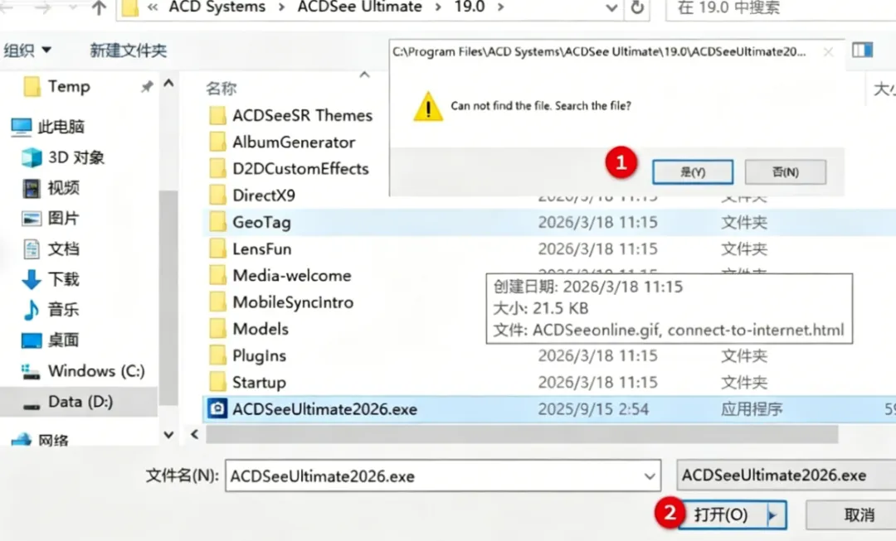
Task: Click the 在 19.0 中搜索 search field
Action: pyautogui.click(x=781, y=8)
